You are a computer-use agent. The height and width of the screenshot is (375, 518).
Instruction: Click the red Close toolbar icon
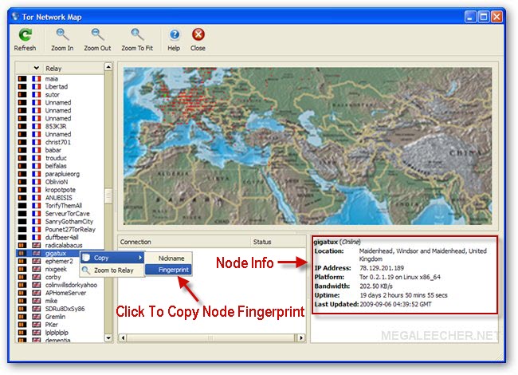pos(198,34)
